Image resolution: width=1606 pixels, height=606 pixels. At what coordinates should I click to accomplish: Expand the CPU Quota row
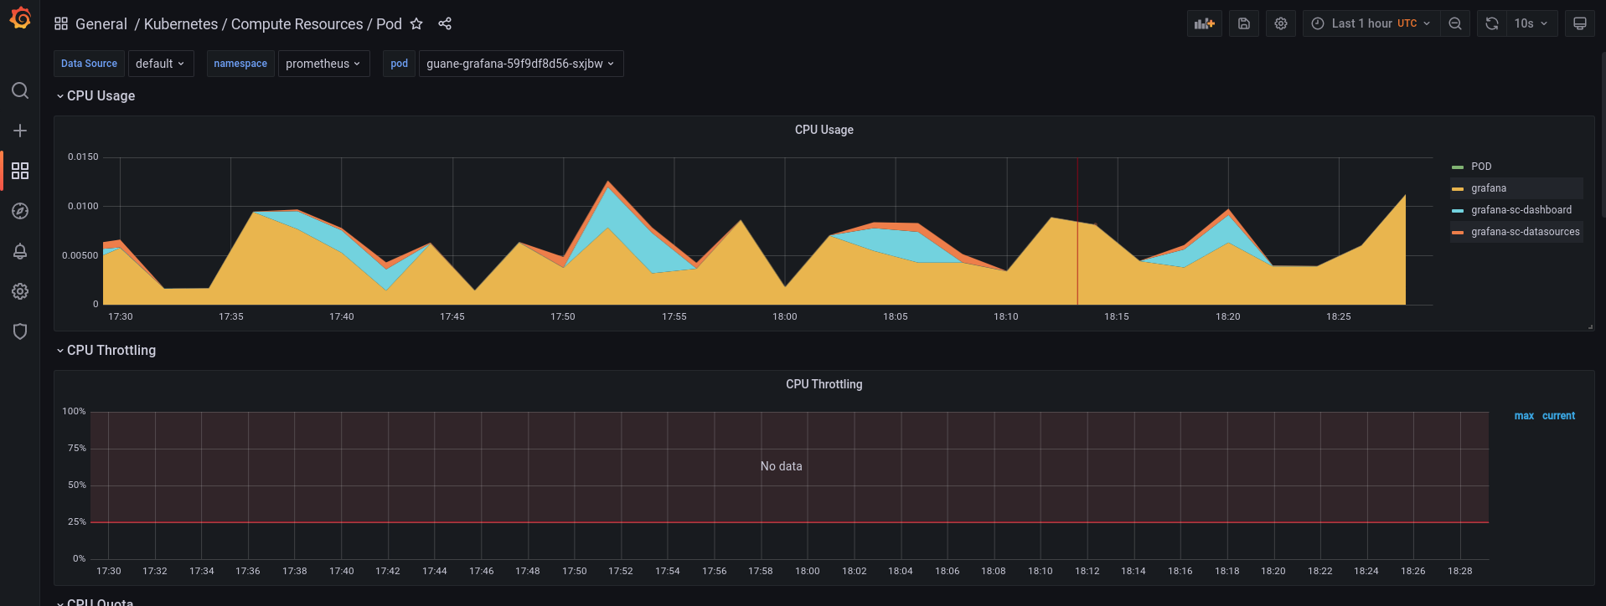click(95, 602)
